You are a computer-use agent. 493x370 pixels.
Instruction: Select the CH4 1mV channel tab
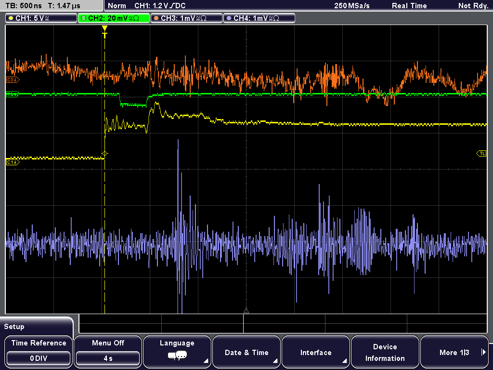pyautogui.click(x=259, y=18)
